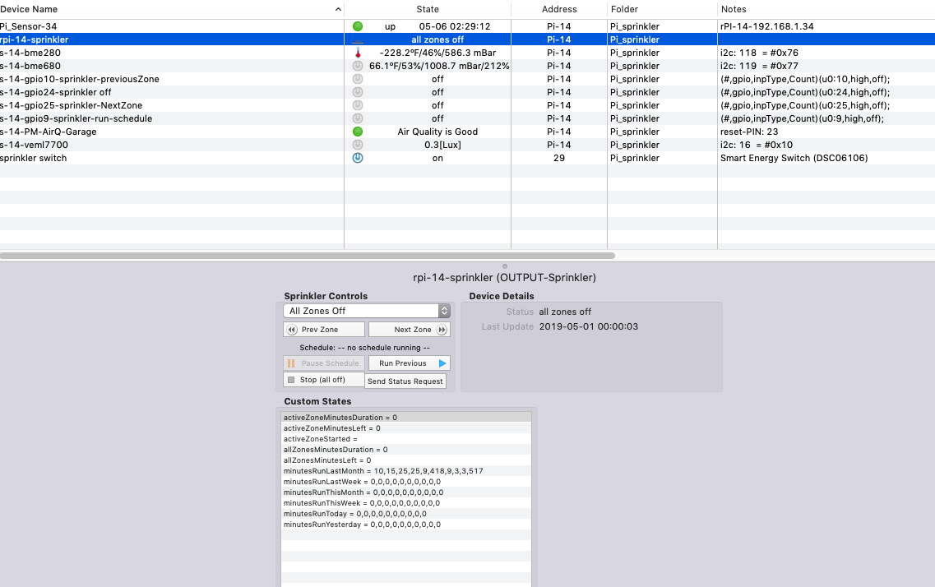Click the rPI-14-192.168.1.34 note
Screen dimensions: 935x587
click(x=767, y=26)
